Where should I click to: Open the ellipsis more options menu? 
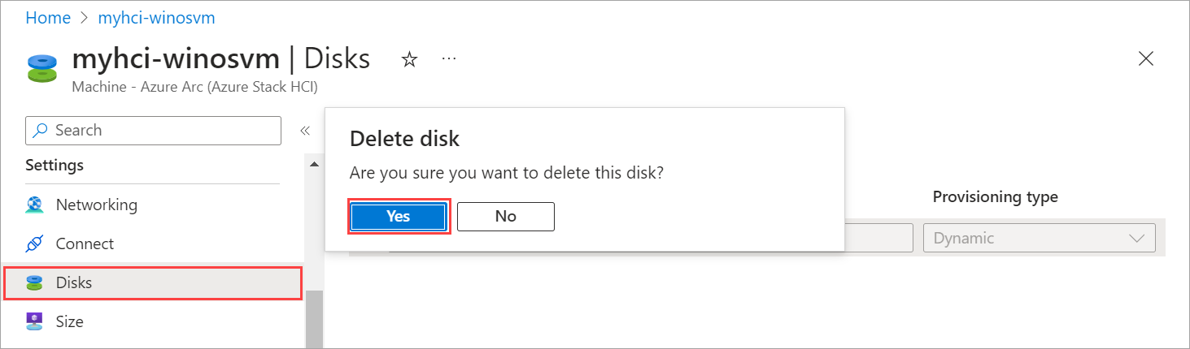[449, 59]
